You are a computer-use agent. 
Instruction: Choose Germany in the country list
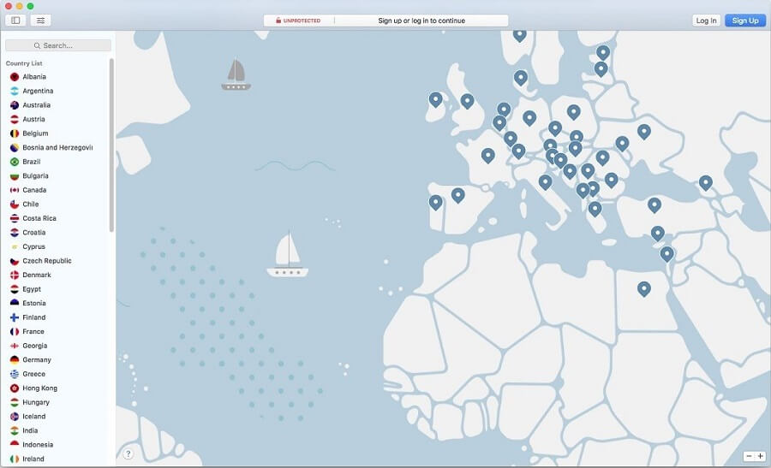[x=37, y=360]
